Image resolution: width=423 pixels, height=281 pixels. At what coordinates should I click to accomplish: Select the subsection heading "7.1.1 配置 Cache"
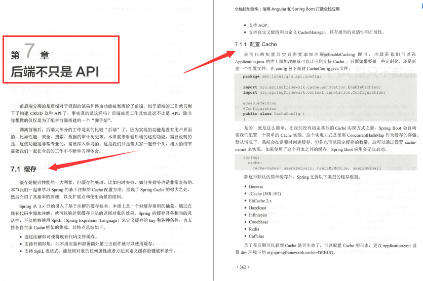[256, 44]
